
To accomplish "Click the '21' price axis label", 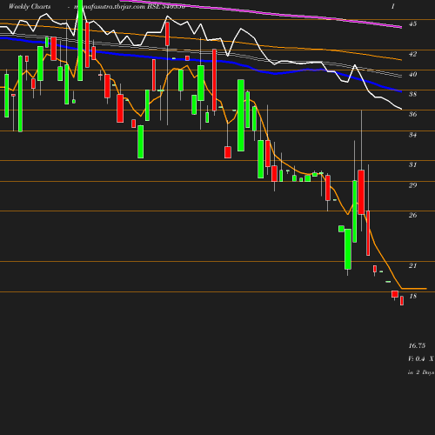I will pos(412,265).
